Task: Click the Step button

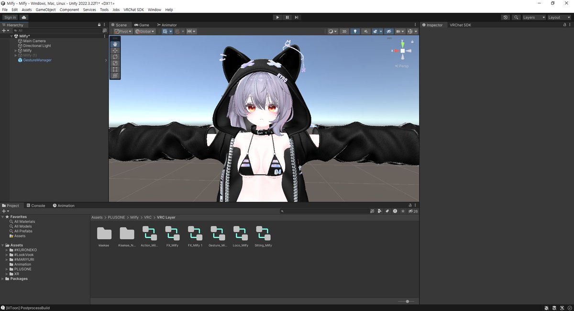Action: pos(297,17)
